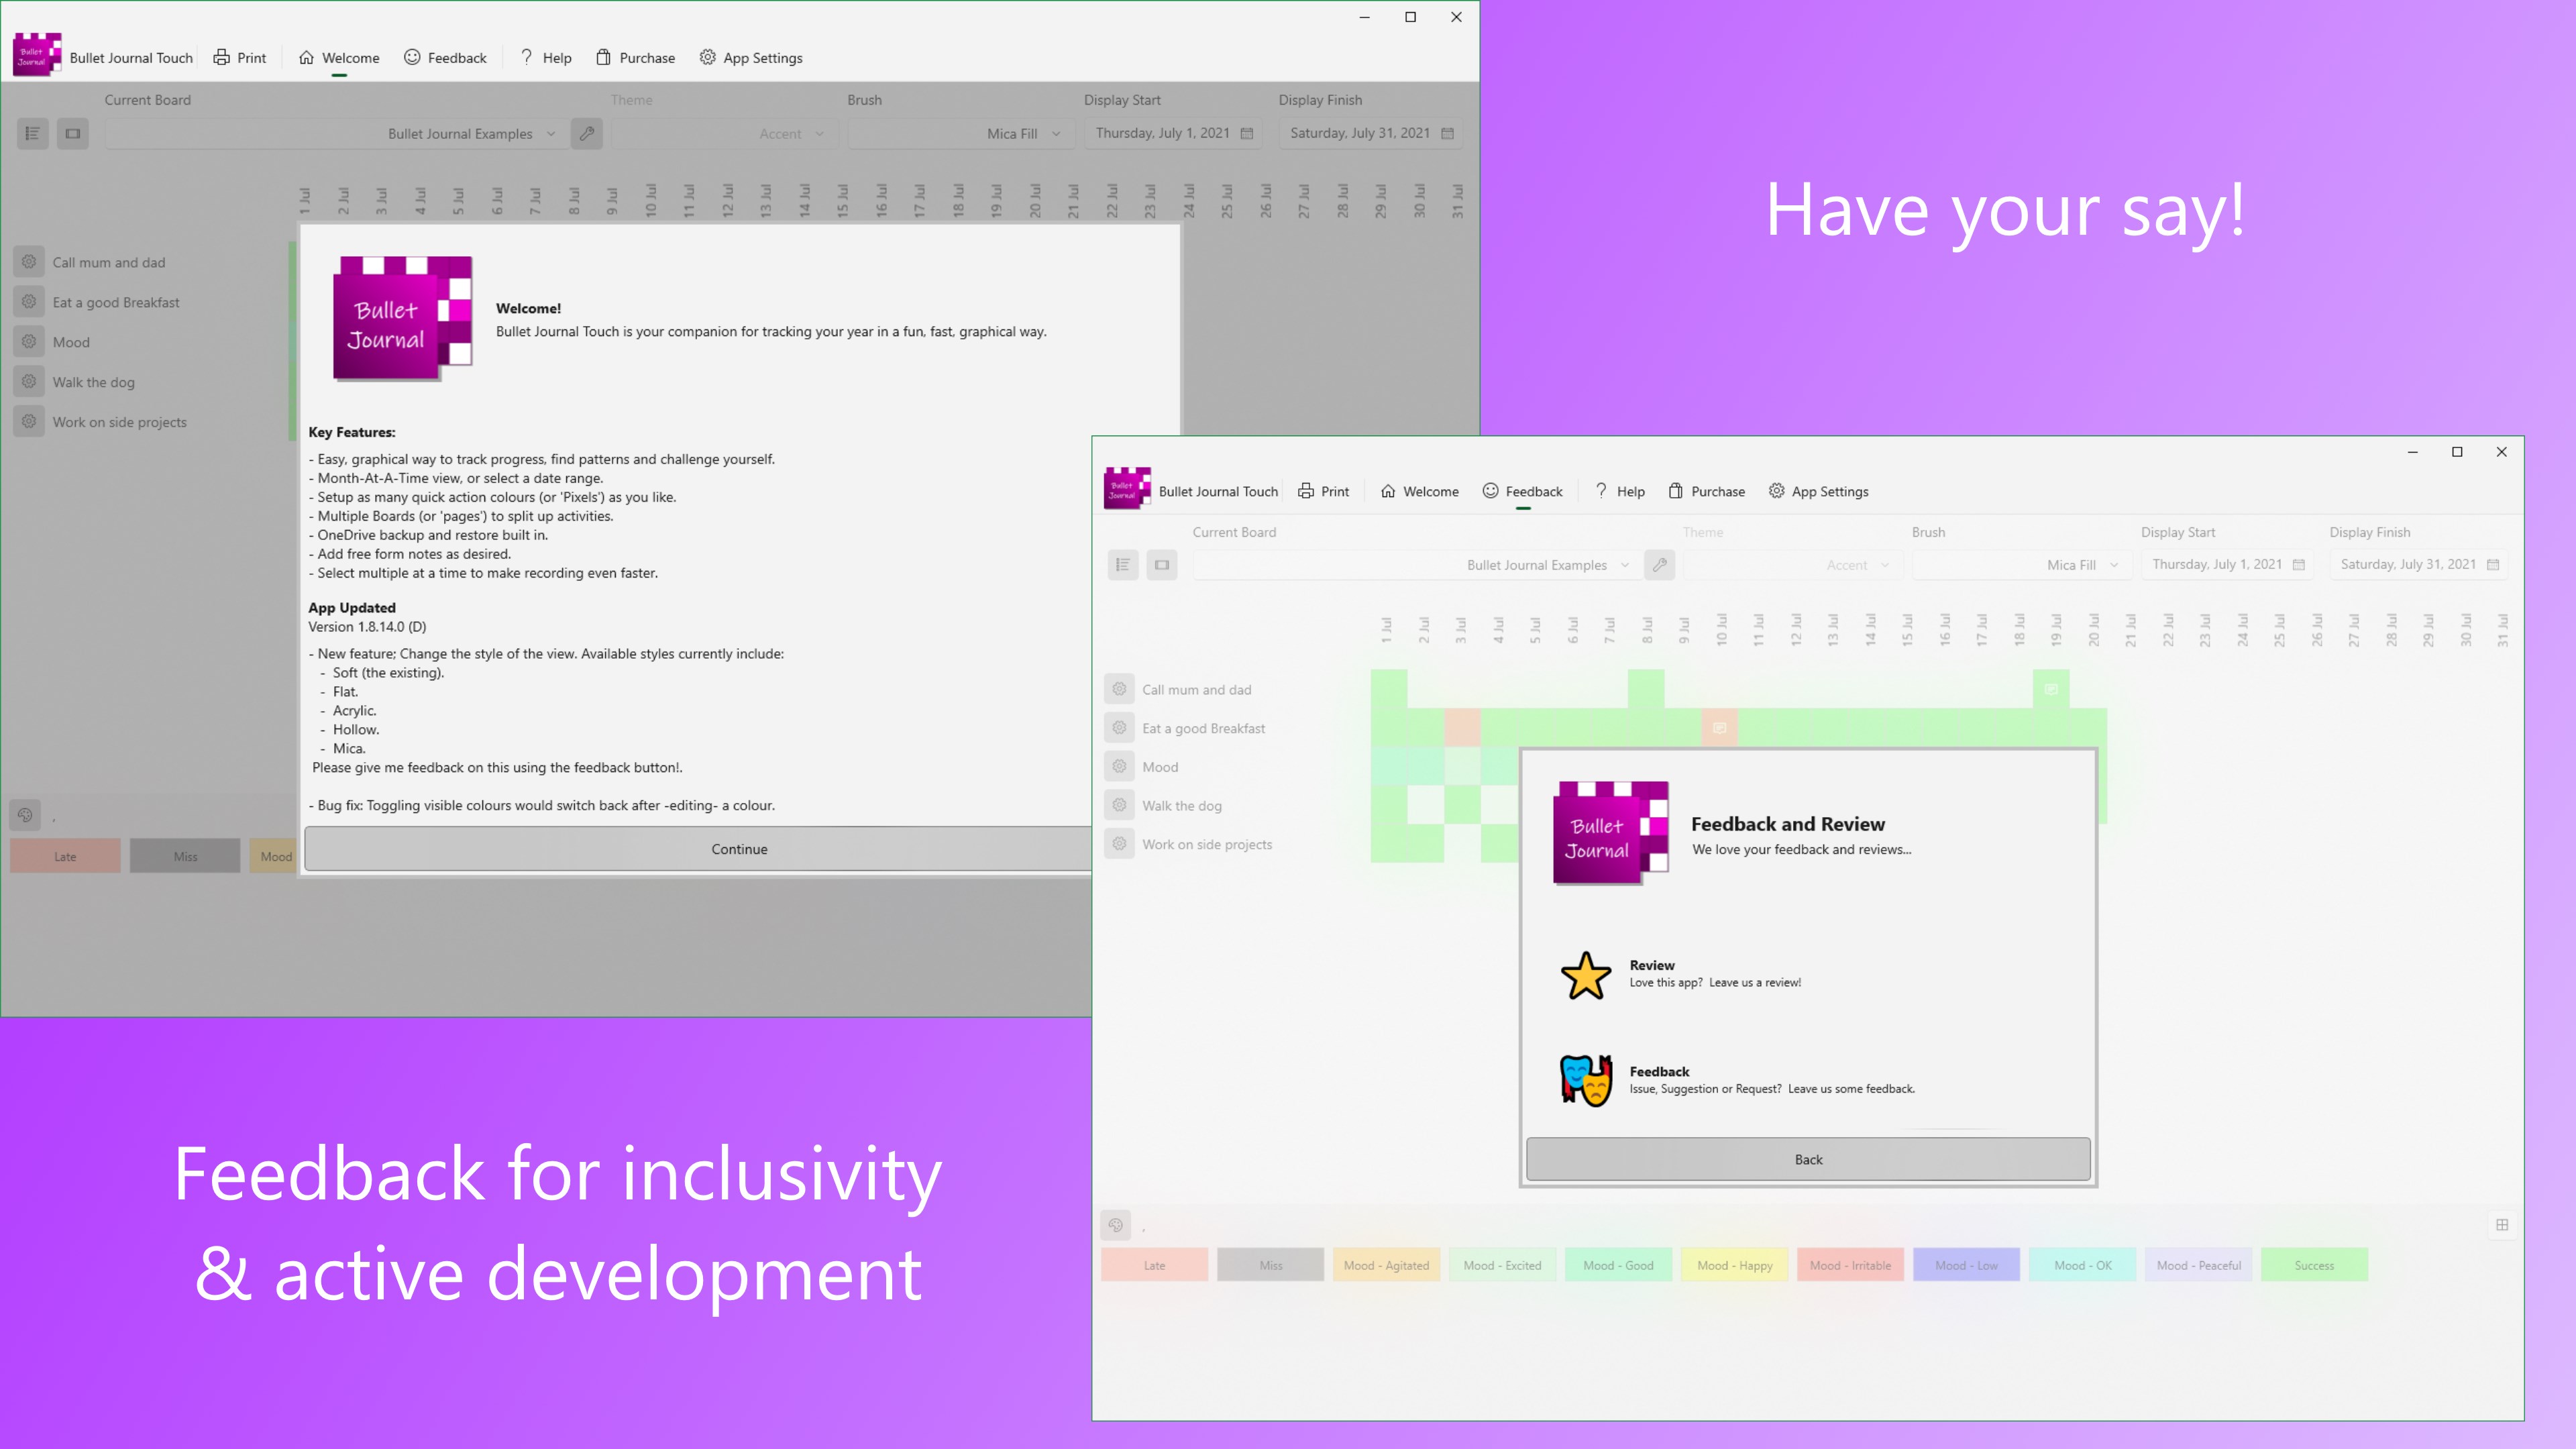The height and width of the screenshot is (1449, 2576).
Task: Toggle the list view button in the foreground window
Action: pyautogui.click(x=1123, y=565)
